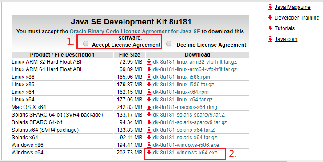Download jdk-8u181-solaris-sparcv9.tar.gz file
The height and width of the screenshot is (162, 323).
click(189, 122)
